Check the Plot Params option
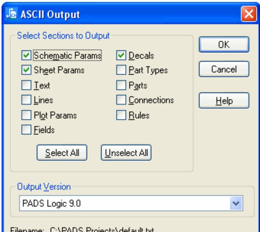 pos(27,115)
